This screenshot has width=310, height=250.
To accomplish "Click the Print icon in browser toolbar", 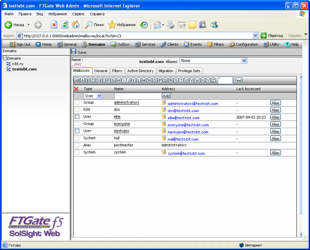I will point(171,25).
